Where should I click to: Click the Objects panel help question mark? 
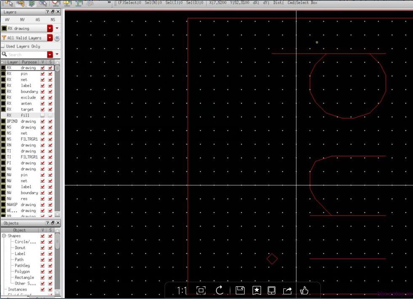48,223
